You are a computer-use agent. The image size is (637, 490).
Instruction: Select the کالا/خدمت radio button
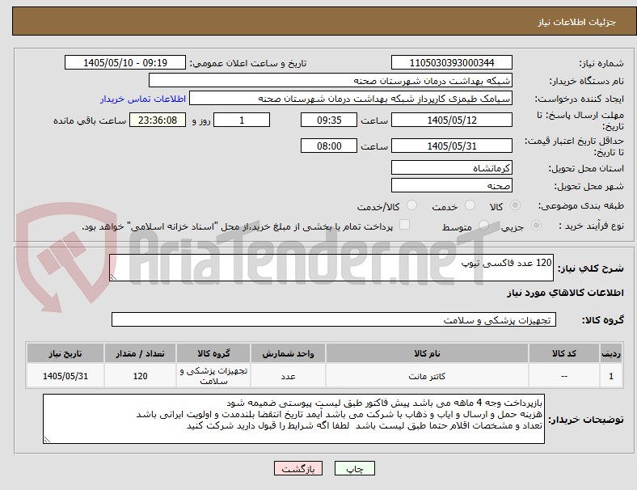[x=412, y=205]
